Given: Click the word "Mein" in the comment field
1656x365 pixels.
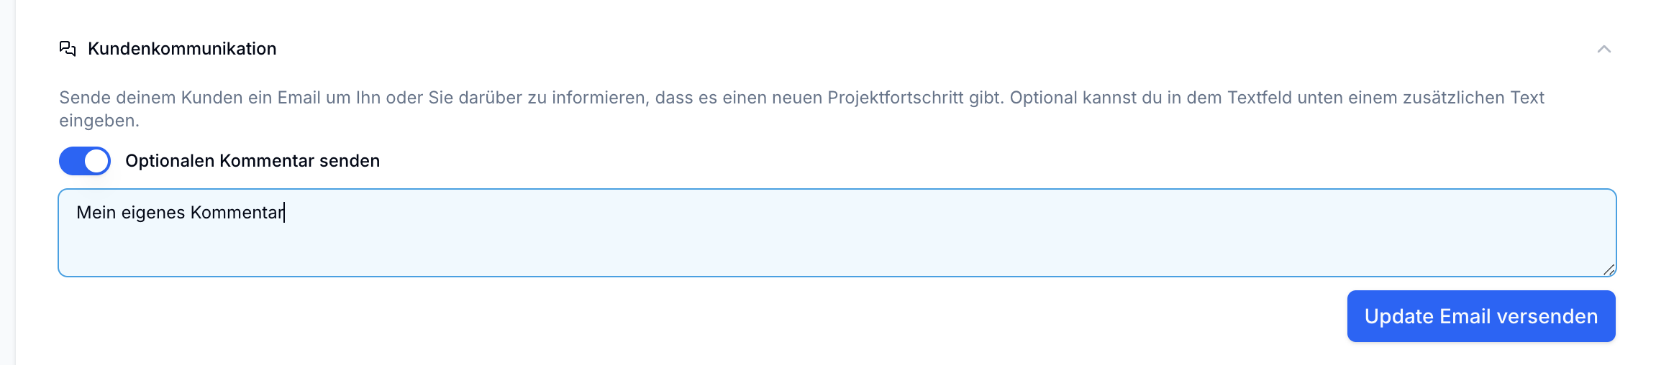Looking at the screenshot, I should click(96, 213).
